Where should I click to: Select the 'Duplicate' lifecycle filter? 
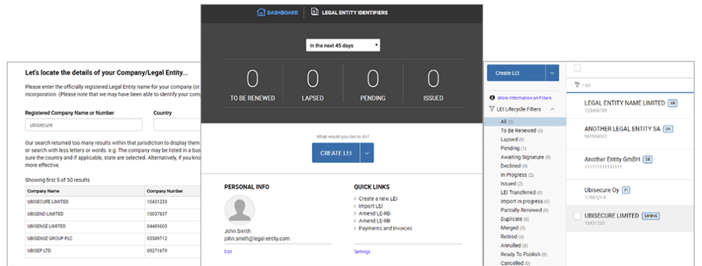[515, 219]
